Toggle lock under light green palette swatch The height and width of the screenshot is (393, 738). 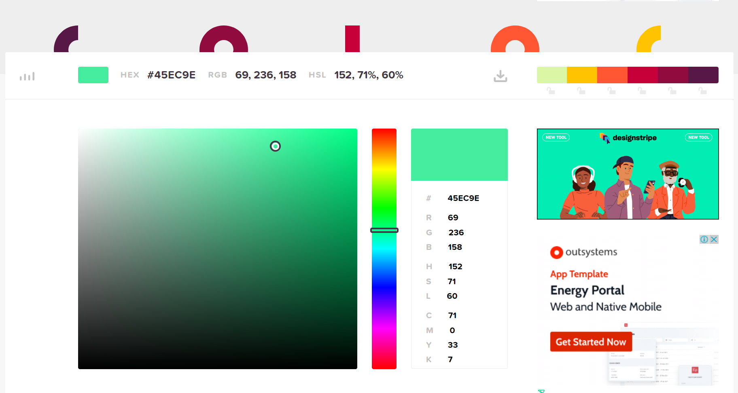(551, 91)
